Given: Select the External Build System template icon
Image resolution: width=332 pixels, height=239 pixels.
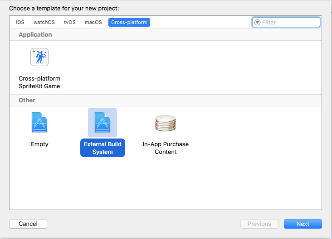Looking at the screenshot, I should (103, 122).
